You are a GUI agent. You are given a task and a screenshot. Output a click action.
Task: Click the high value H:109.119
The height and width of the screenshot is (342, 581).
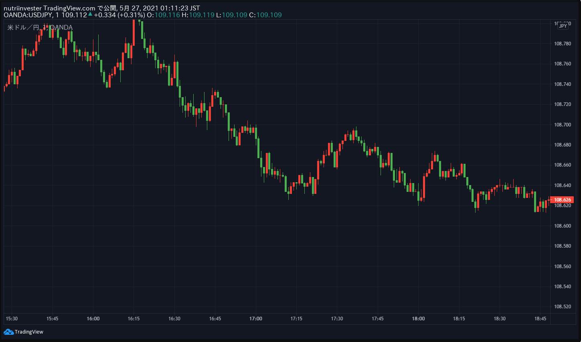pyautogui.click(x=198, y=15)
